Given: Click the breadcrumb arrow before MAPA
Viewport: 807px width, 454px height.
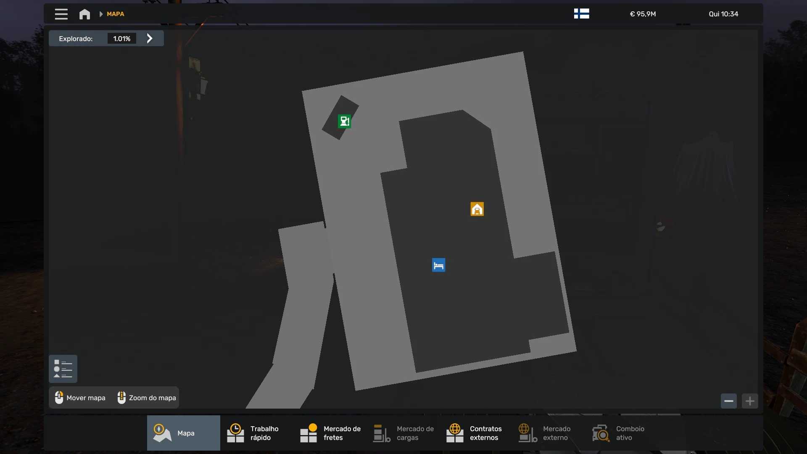Looking at the screenshot, I should coord(101,14).
